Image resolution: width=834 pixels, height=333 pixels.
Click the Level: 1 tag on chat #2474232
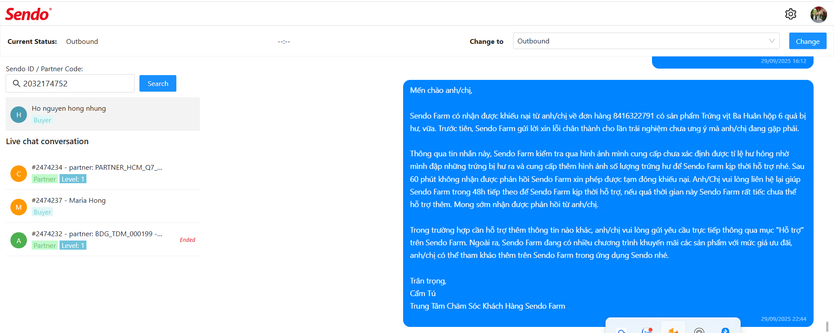tap(73, 245)
